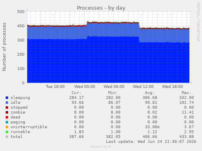Click the stopped legend color swatch
The image size is (202, 151).
[x=7, y=107]
